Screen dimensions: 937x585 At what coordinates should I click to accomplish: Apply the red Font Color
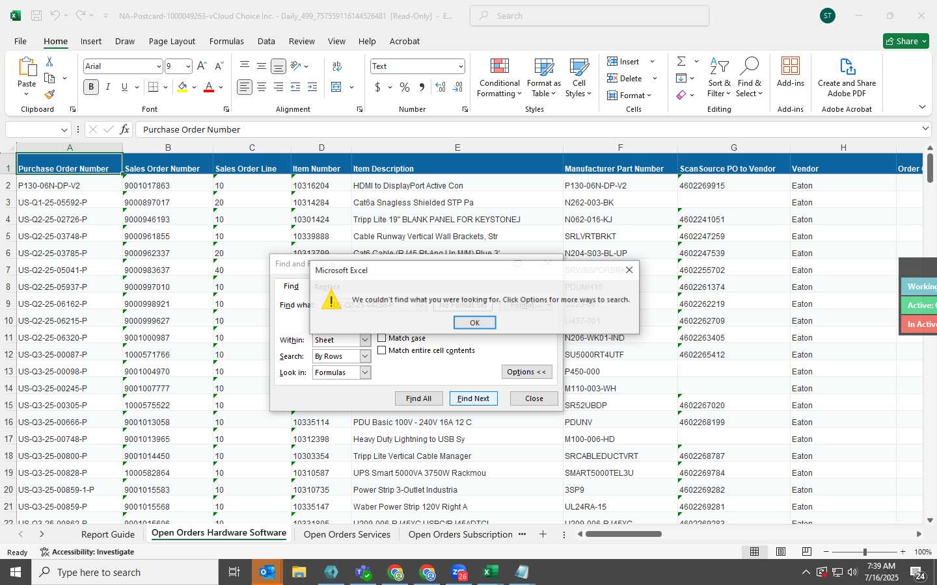[209, 86]
